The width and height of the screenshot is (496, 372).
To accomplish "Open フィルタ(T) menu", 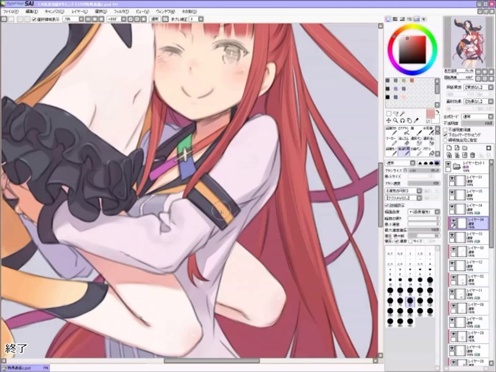I will (x=121, y=11).
